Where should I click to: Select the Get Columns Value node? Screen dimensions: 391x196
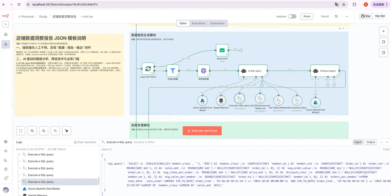click(297, 100)
